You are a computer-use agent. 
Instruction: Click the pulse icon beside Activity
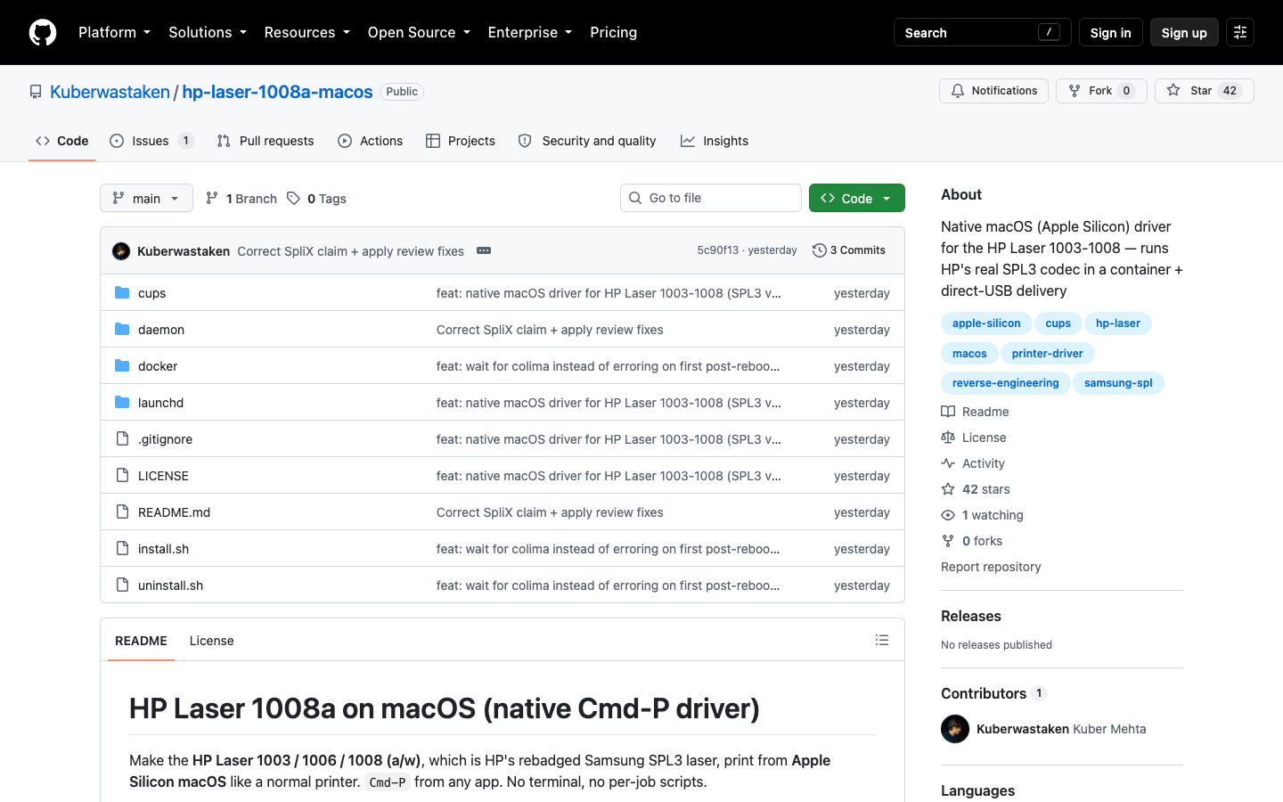948,463
